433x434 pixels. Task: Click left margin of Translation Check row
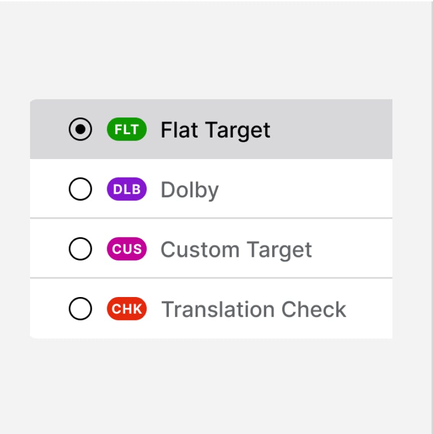pos(48,309)
